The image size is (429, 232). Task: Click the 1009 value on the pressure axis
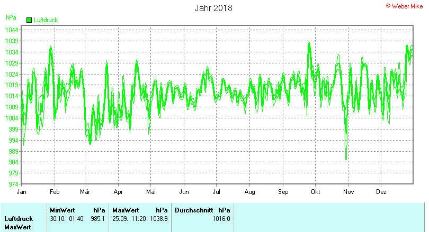tap(12, 107)
